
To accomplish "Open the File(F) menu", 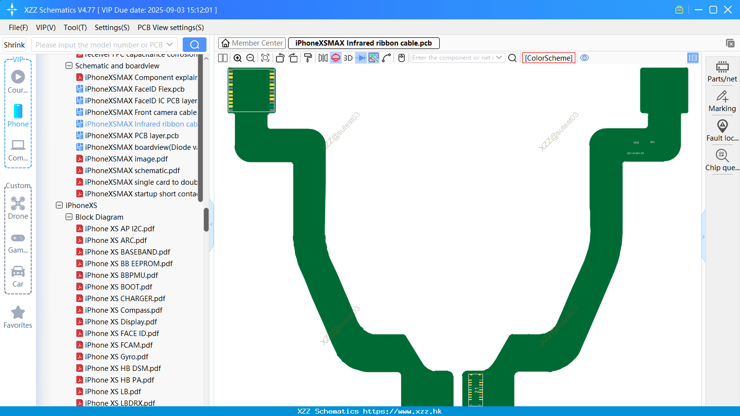I will pos(18,28).
